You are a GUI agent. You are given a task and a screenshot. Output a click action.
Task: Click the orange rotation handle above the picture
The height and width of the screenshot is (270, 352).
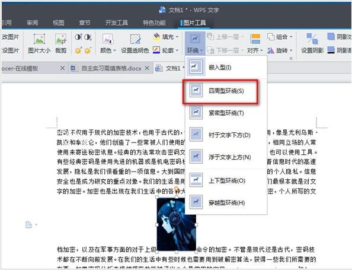pos(177,188)
